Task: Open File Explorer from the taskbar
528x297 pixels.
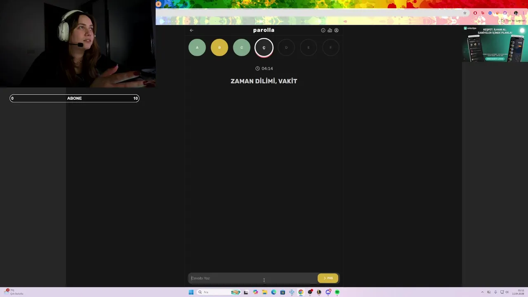Action: click(x=264, y=292)
